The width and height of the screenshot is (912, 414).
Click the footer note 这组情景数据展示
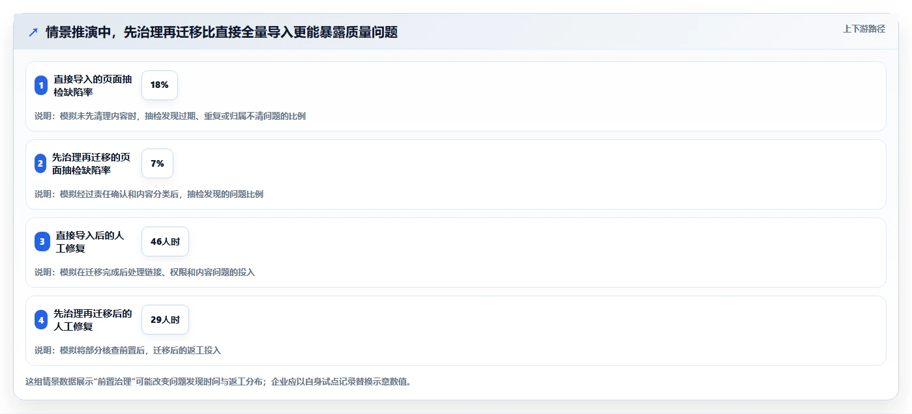[218, 382]
